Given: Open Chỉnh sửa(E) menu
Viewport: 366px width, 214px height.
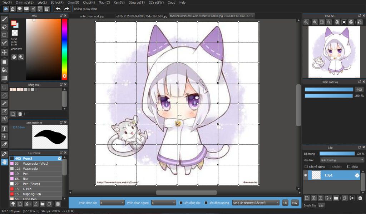Looking at the screenshot, I should [x=25, y=3].
